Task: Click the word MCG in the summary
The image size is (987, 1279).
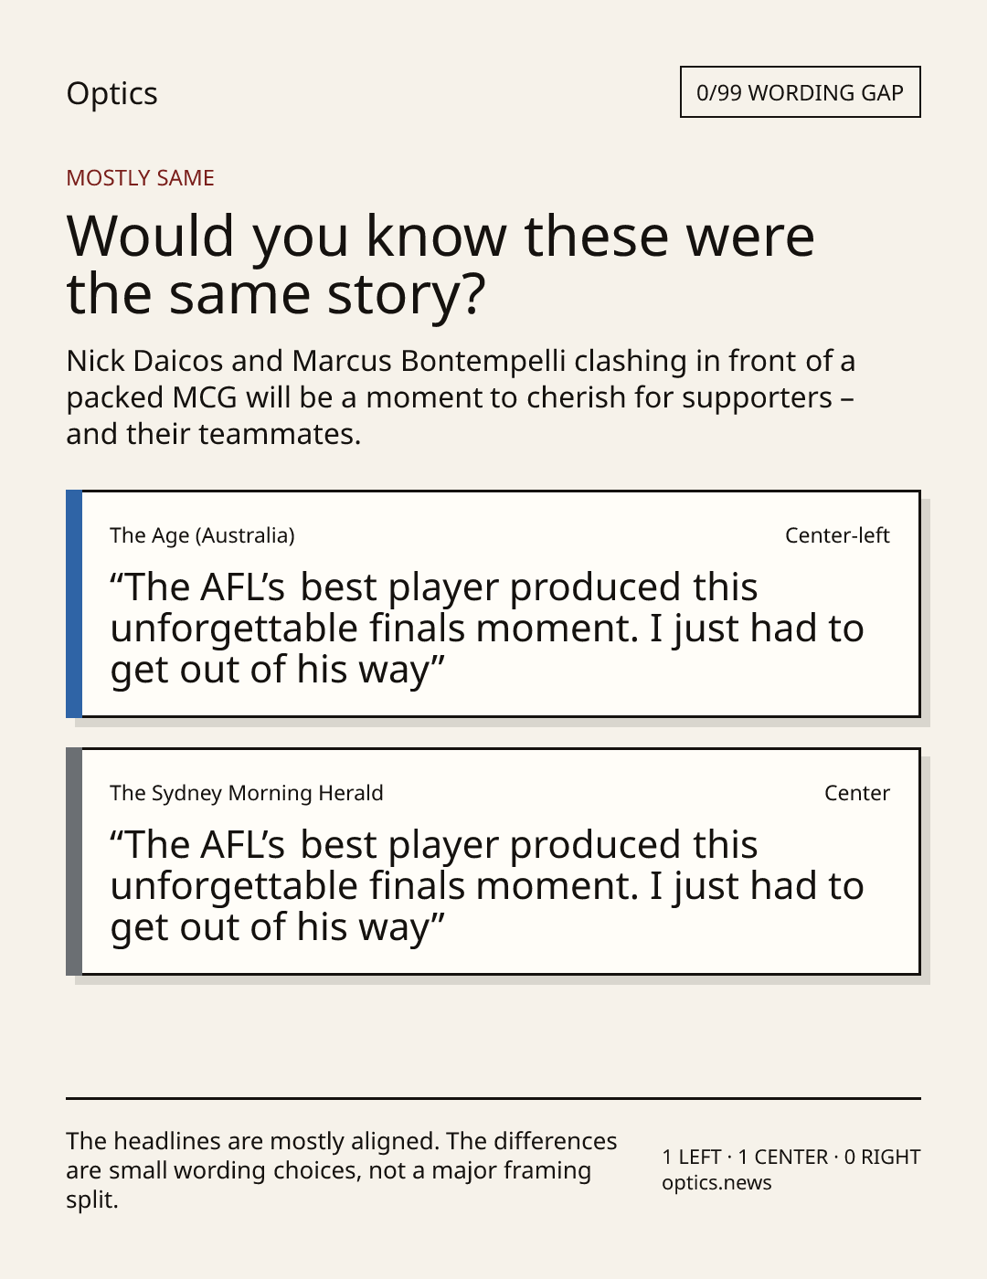Action: click(205, 397)
